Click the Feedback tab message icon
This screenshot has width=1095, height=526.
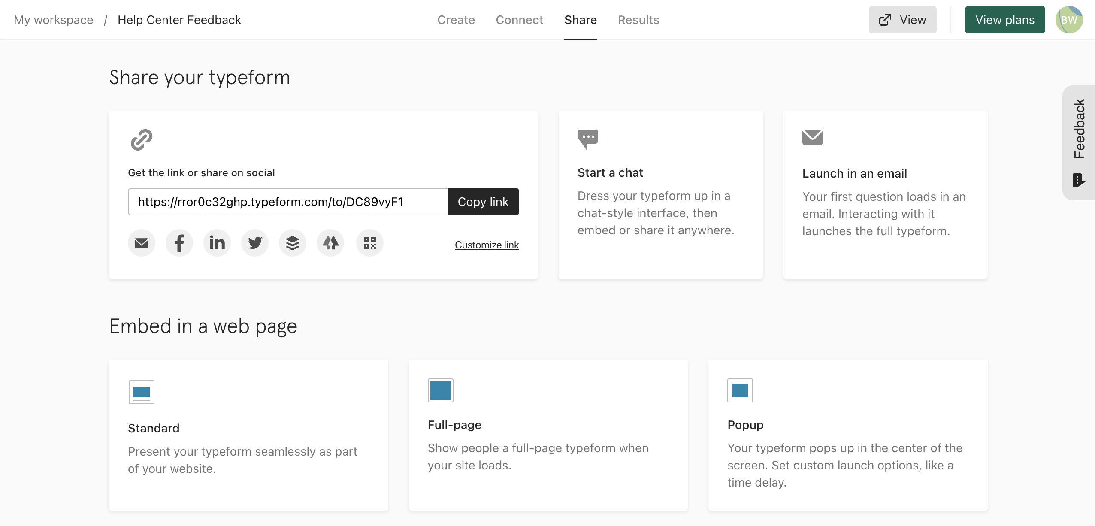pos(1079,180)
